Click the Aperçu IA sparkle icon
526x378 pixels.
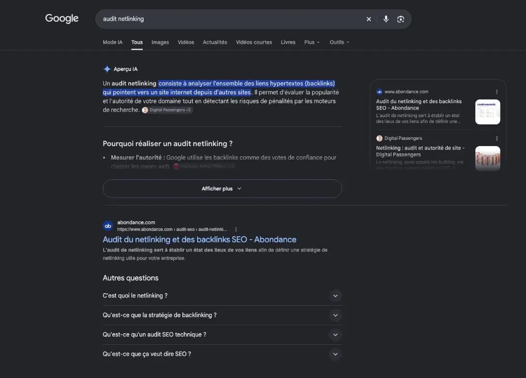pos(107,69)
